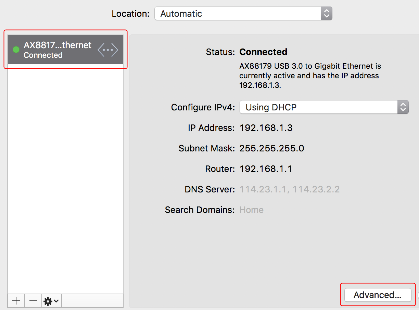Viewport: 419px width, 310px height.
Task: Open the gear action menu
Action: (51, 301)
